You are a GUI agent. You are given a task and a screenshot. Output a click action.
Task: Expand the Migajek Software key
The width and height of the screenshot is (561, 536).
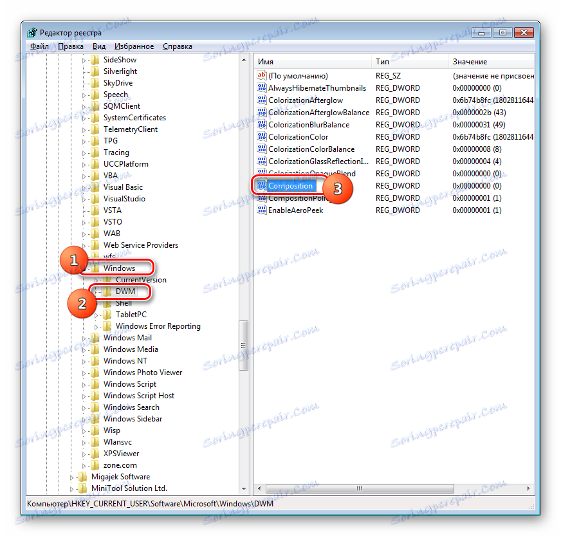pyautogui.click(x=71, y=477)
